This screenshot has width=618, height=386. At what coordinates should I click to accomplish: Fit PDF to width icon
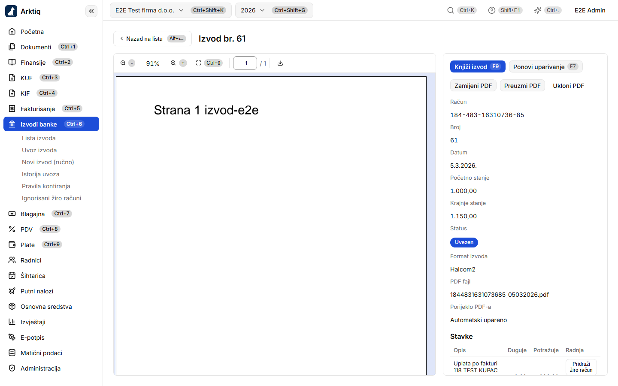pyautogui.click(x=198, y=63)
